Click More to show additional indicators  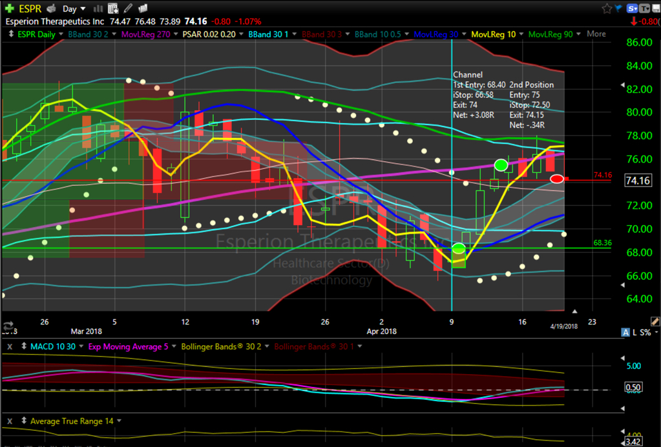[x=596, y=34]
